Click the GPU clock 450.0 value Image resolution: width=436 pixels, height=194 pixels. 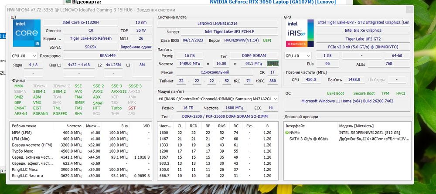point(311,80)
